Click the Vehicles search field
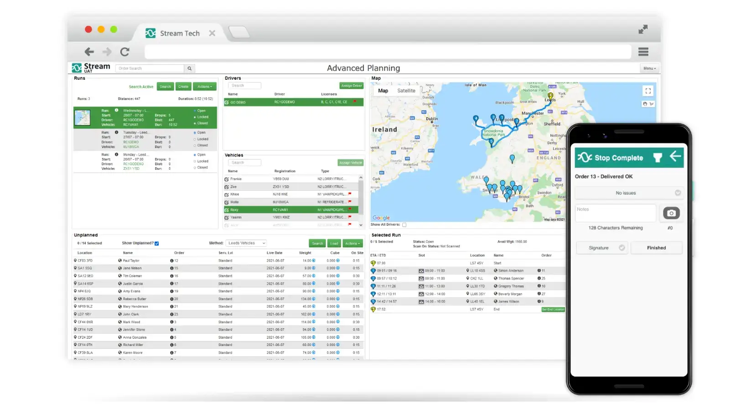Screen dimensions: 741x407 (x=245, y=163)
